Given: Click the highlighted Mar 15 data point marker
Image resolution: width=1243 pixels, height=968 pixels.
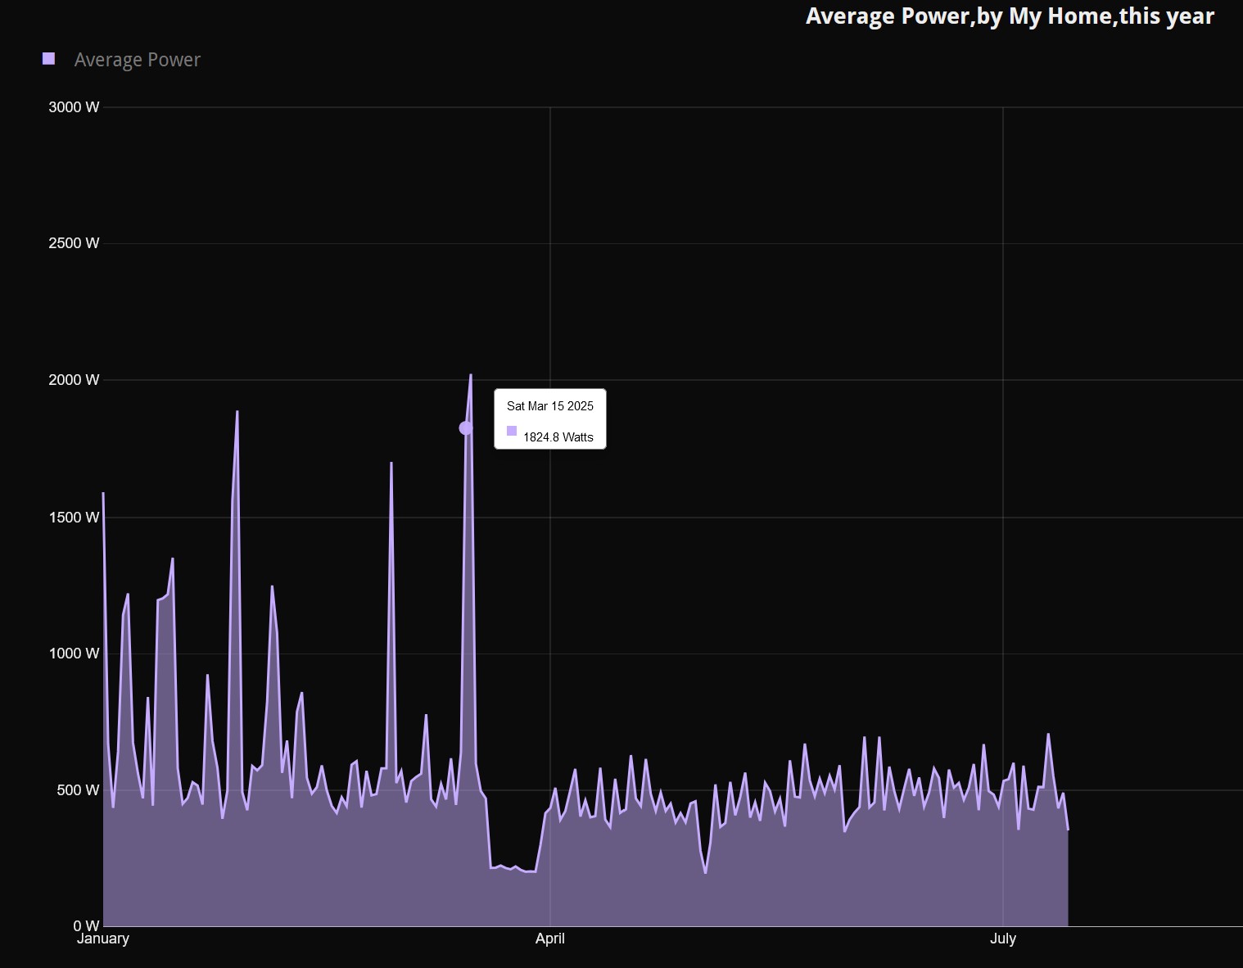Looking at the screenshot, I should (x=465, y=428).
